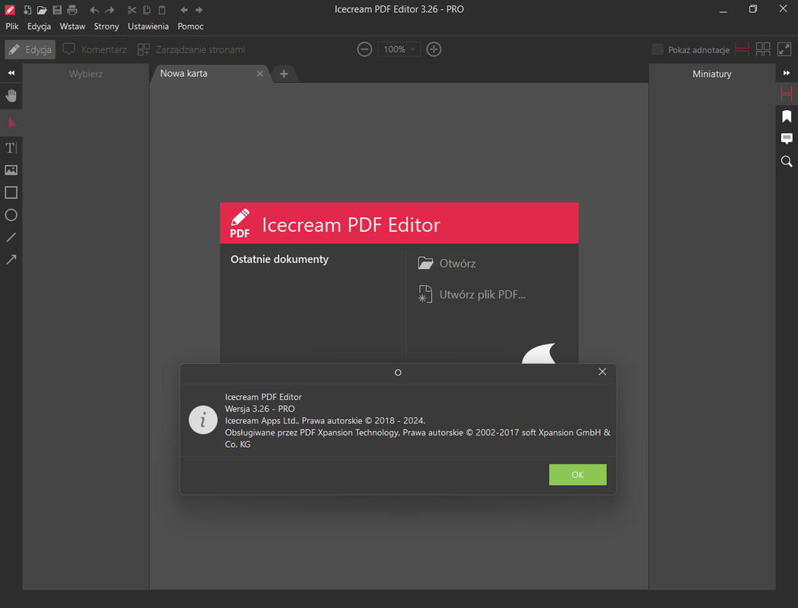
Task: Click the Miniatury panel header
Action: pos(712,74)
